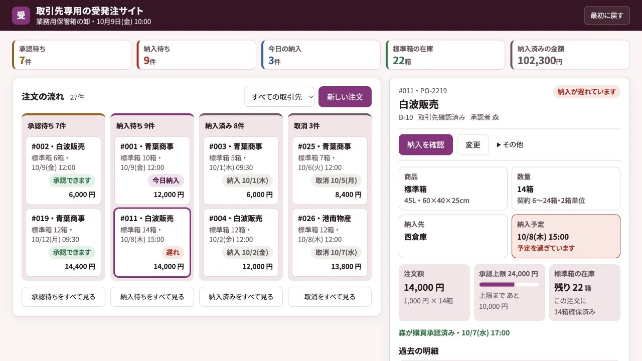642x361 pixels.
Task: Open order card #004・白波販売
Action: coord(241,243)
